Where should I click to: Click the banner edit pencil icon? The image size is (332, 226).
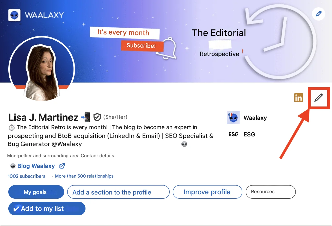(318, 14)
